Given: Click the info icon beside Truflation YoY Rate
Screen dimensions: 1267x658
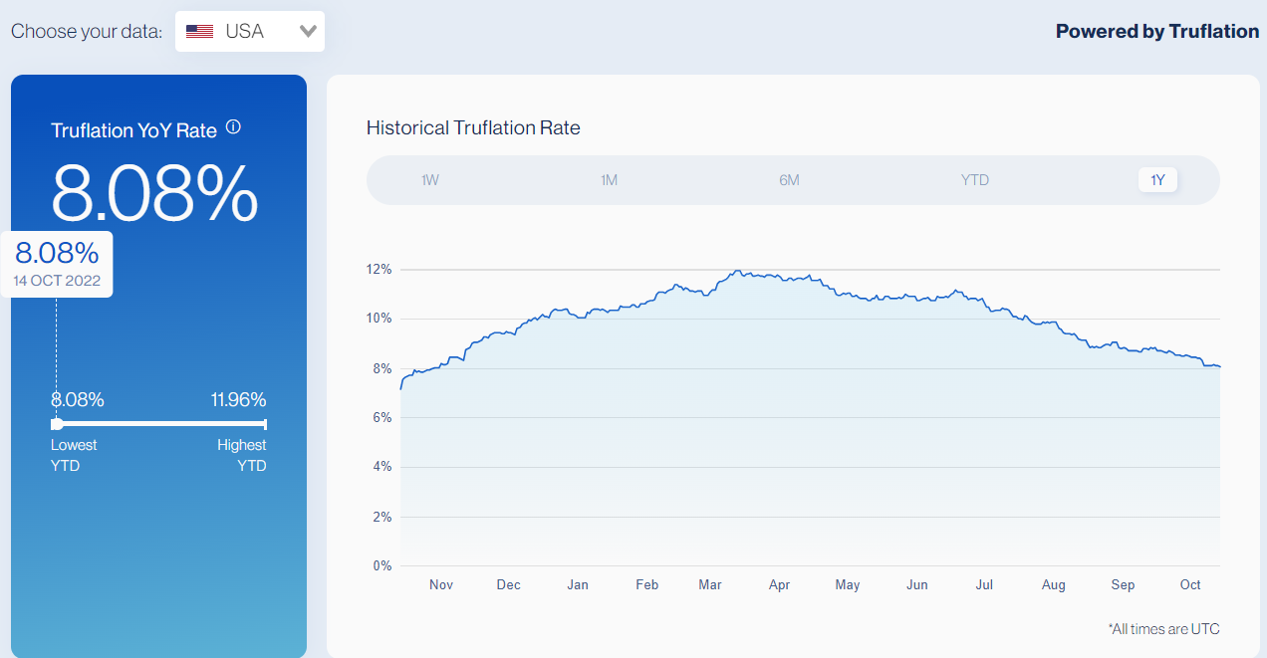Looking at the screenshot, I should click(x=234, y=127).
